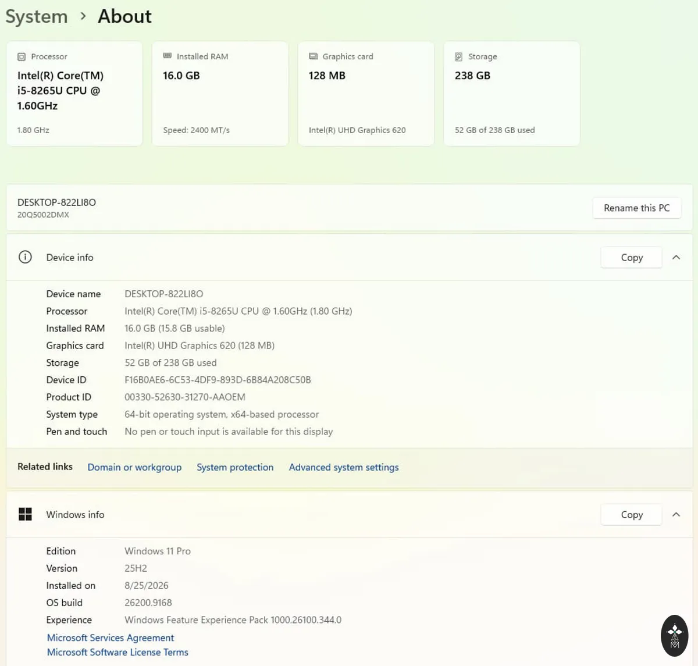Screen dimensions: 698x666
Task: Click the Graphics card icon
Action: (313, 56)
